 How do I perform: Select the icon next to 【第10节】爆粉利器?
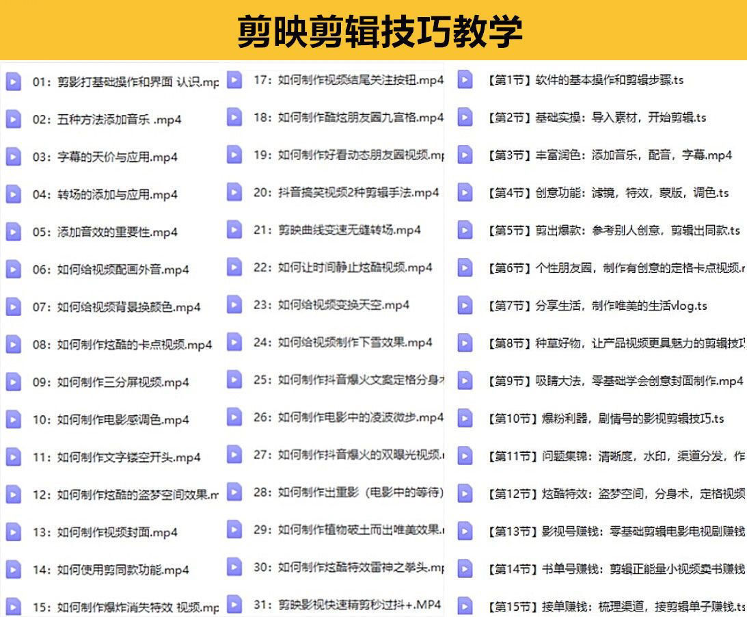point(465,419)
